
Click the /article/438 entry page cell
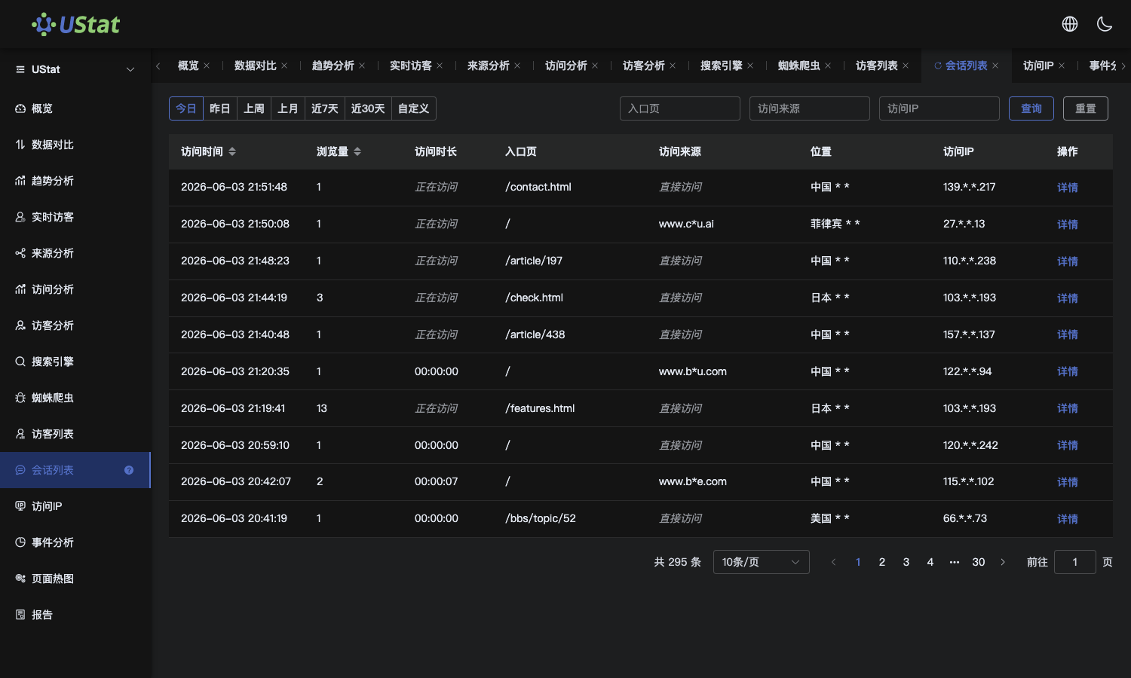tap(535, 334)
